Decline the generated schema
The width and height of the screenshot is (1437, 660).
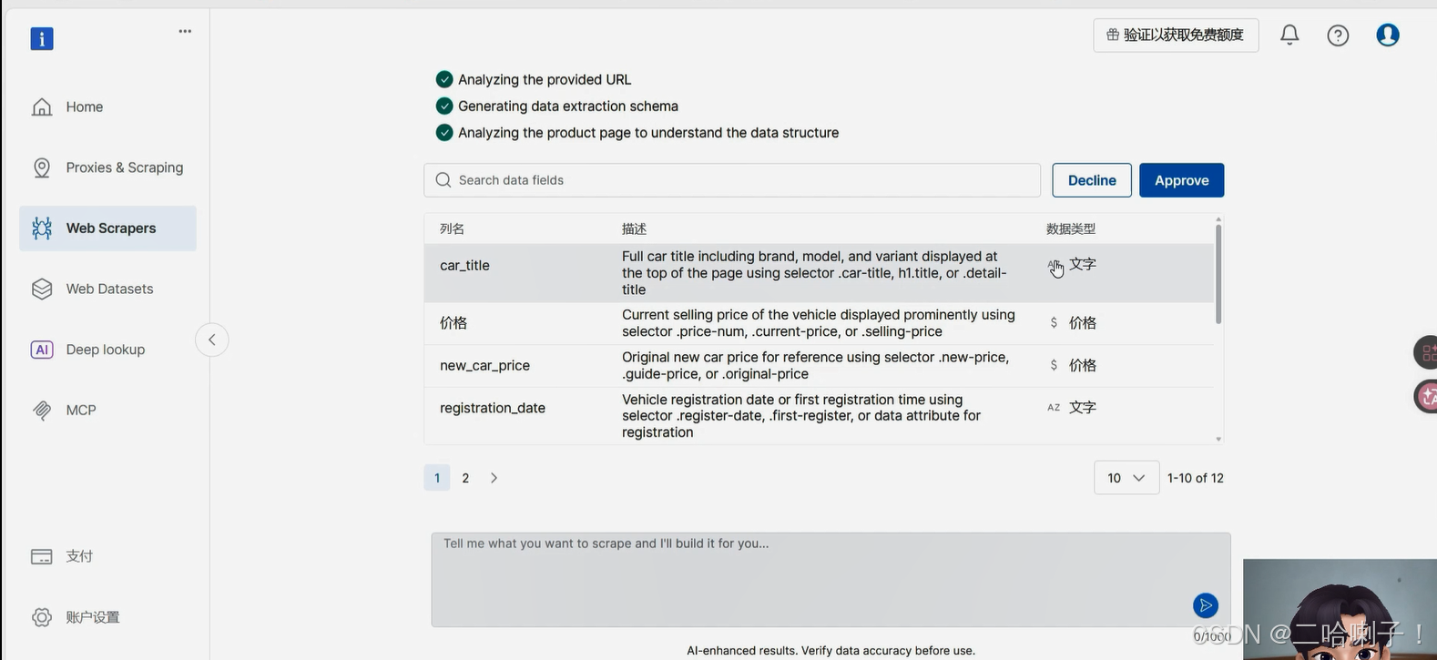click(1092, 180)
